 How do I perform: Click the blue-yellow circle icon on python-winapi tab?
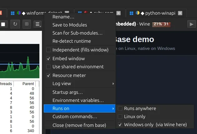[x=138, y=13]
